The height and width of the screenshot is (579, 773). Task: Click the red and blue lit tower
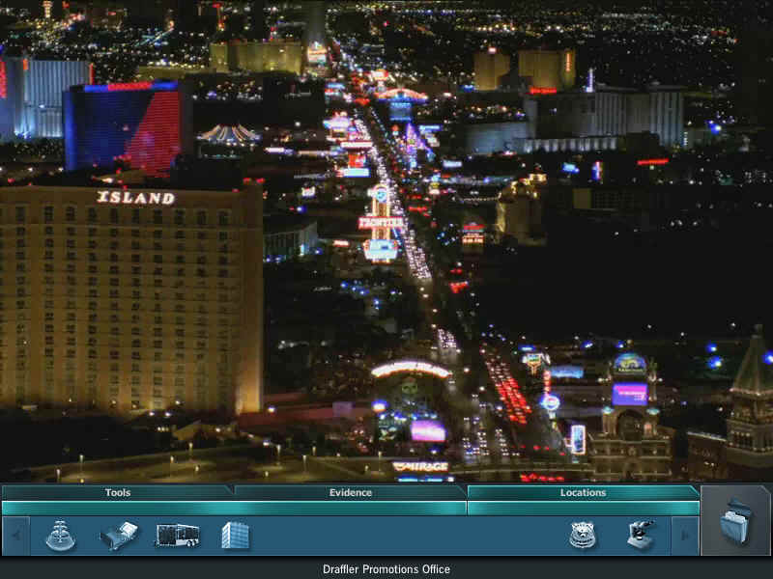coord(126,127)
